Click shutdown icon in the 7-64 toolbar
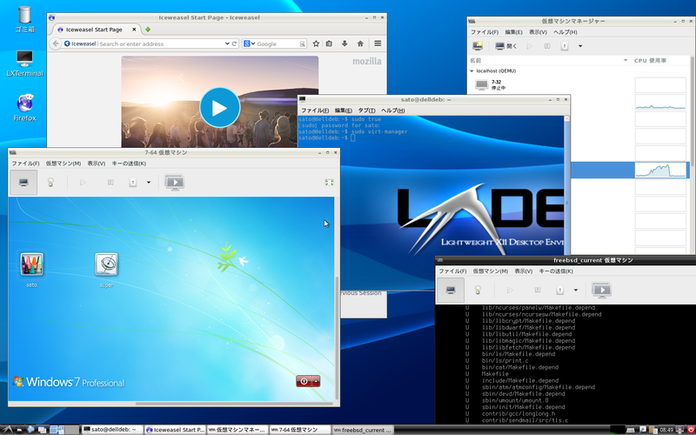Screen dimensions: 696x435 pos(133,183)
